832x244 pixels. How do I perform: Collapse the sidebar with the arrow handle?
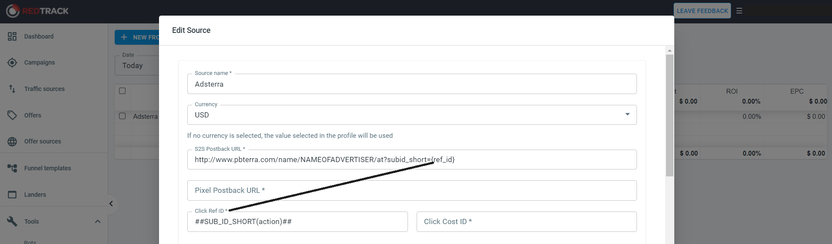point(111,204)
